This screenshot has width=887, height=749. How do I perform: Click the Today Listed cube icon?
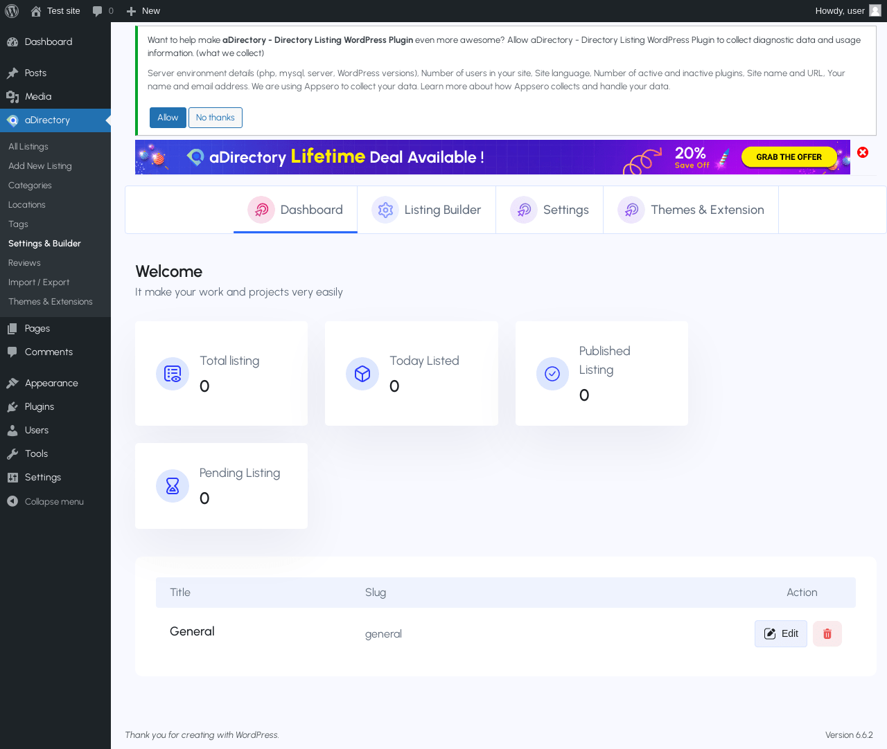click(362, 374)
